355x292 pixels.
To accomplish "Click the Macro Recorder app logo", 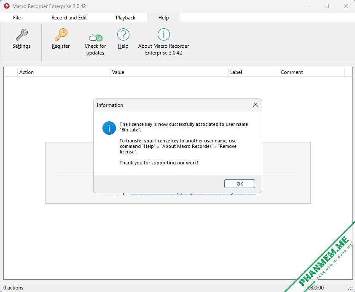I will [7, 6].
